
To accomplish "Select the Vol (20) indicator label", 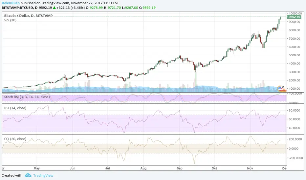I will point(11,20).
